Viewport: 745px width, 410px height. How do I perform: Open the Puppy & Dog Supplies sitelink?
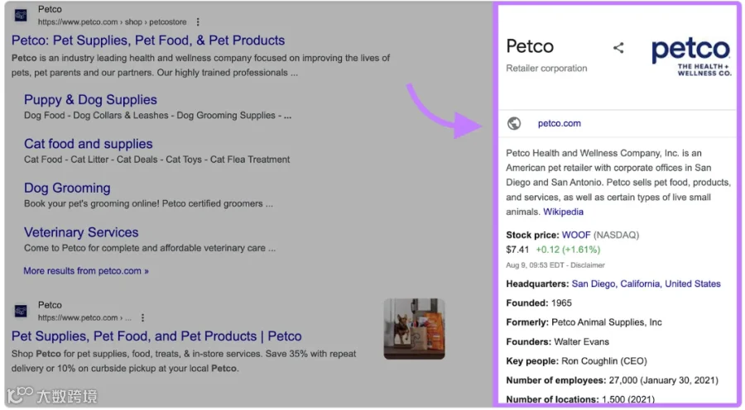point(90,100)
